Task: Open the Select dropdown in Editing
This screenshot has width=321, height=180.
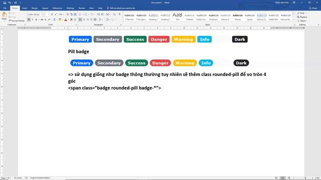Action: [302, 20]
